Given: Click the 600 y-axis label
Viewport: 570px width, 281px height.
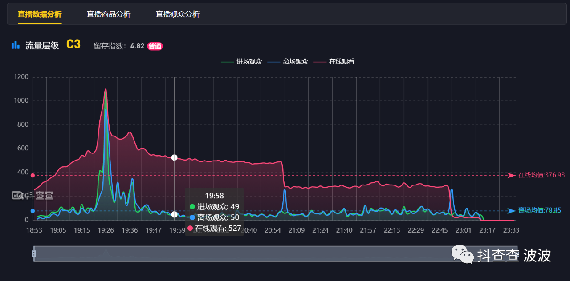Looking at the screenshot, I should pyautogui.click(x=24, y=149).
